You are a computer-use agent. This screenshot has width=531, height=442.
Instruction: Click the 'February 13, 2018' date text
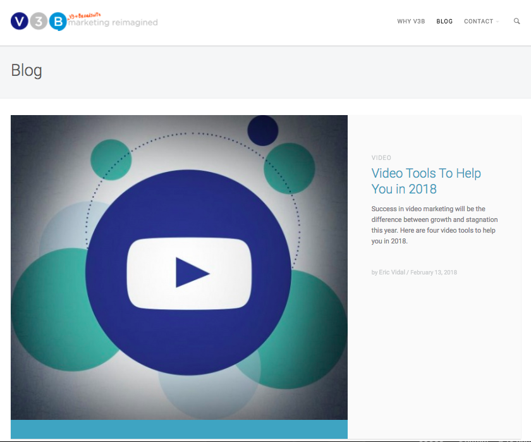coord(434,273)
